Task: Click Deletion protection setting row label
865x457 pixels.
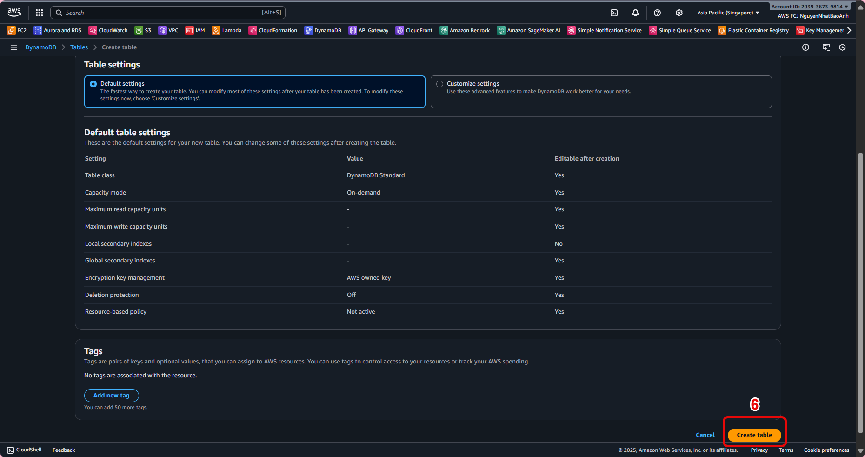Action: 112,295
